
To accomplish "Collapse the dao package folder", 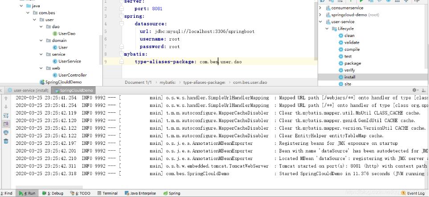I will click(41, 27).
